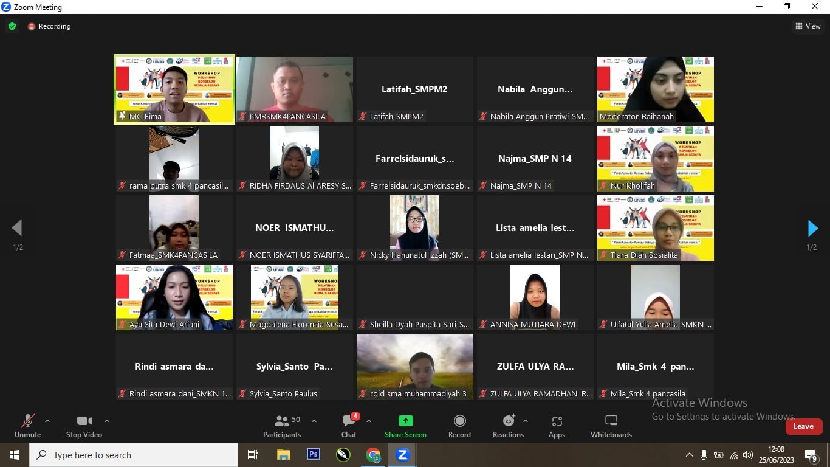Select MC_Bima's video tile
Screen dimensions: 830x467
174,89
